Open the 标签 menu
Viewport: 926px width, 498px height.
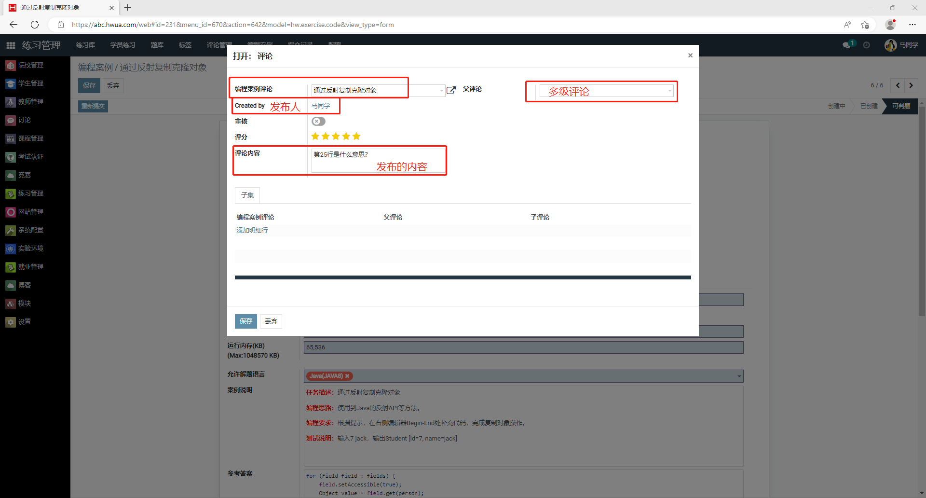pyautogui.click(x=185, y=45)
